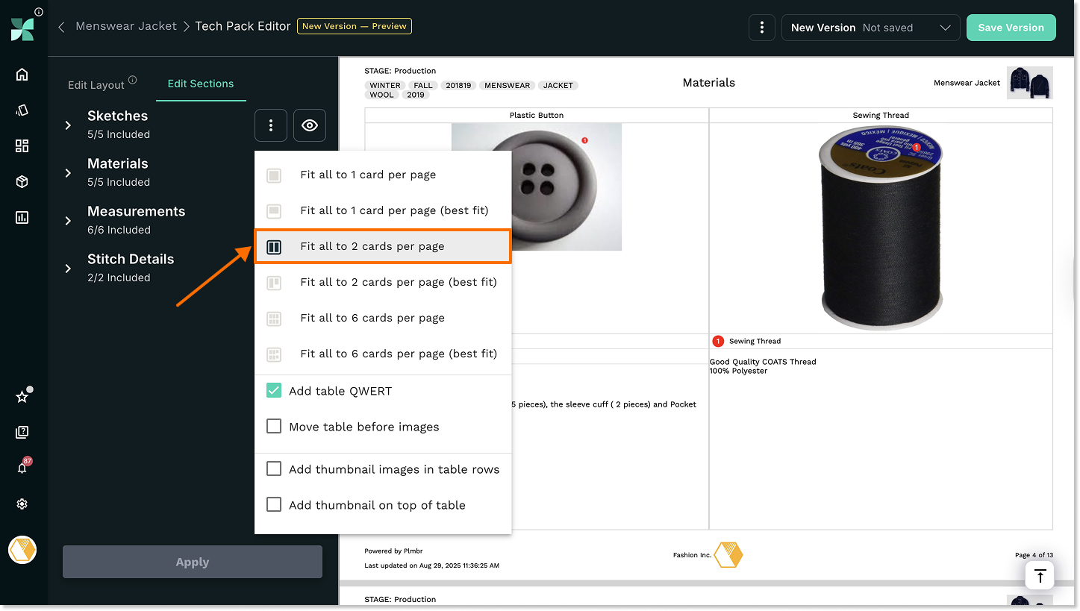Open the New Version dropdown
Viewport: 1080px width, 611px height.
[x=870, y=28]
